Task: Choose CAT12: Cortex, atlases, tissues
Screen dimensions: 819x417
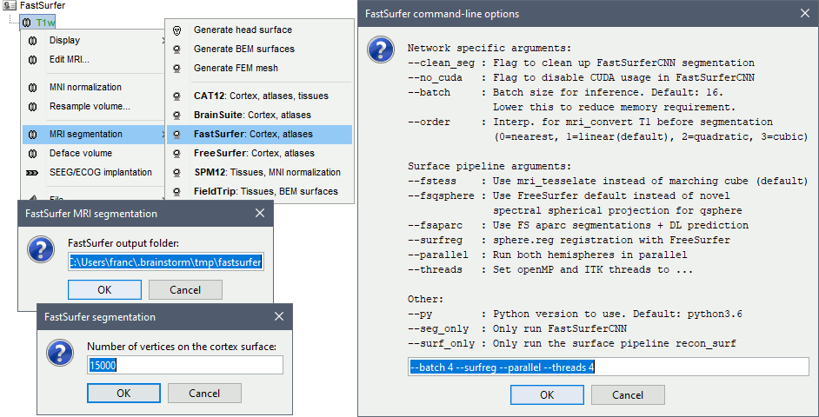Action: (x=260, y=96)
